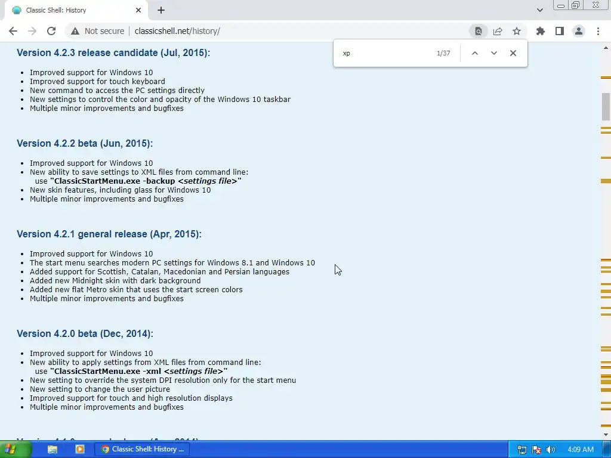Screen dimensions: 611x458
Task: Open the Not secure site info warning
Action: [x=97, y=31]
